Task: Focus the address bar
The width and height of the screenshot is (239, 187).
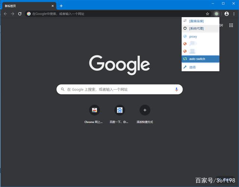Action: pos(118,14)
